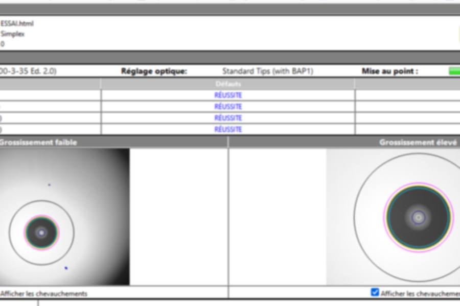The height and width of the screenshot is (306, 460).
Task: Uncheck the right Afficher les chevauchements checkbox
Action: [375, 292]
